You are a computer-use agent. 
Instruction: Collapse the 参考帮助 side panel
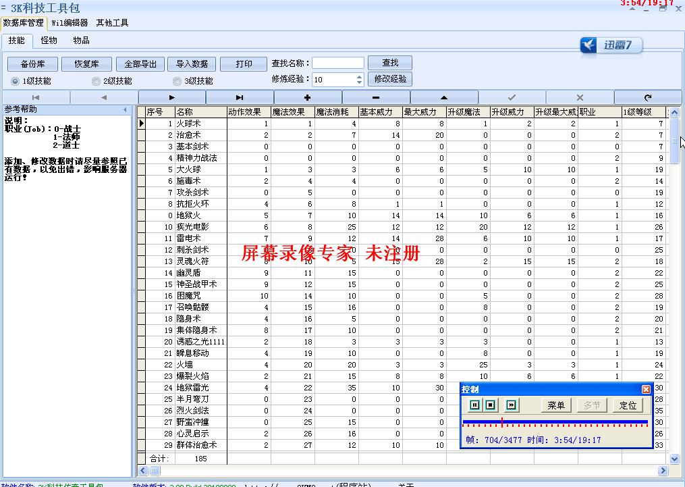click(x=126, y=108)
